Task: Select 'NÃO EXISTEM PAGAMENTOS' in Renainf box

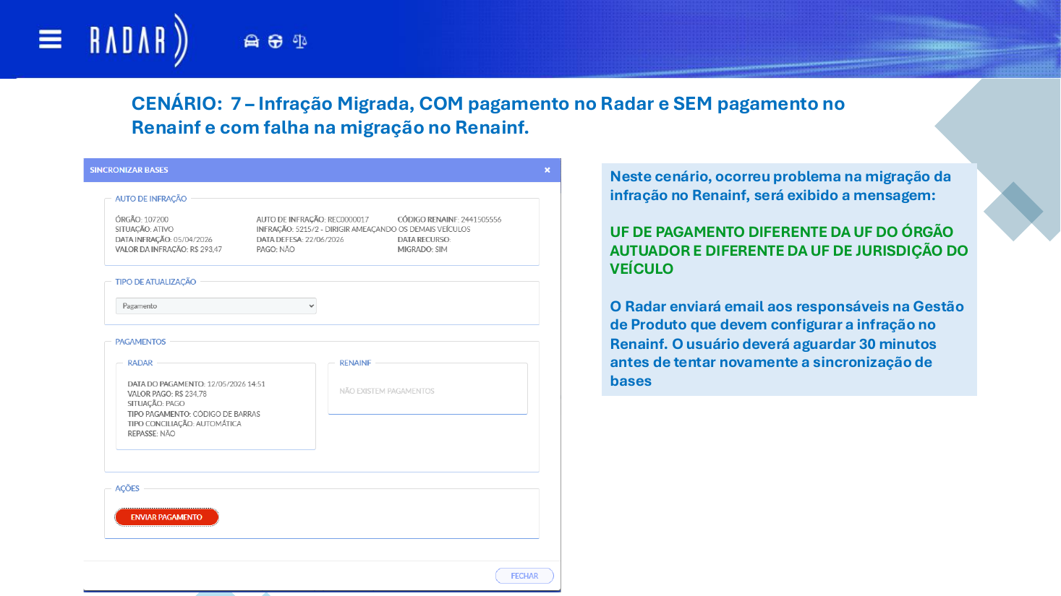Action: (x=387, y=391)
